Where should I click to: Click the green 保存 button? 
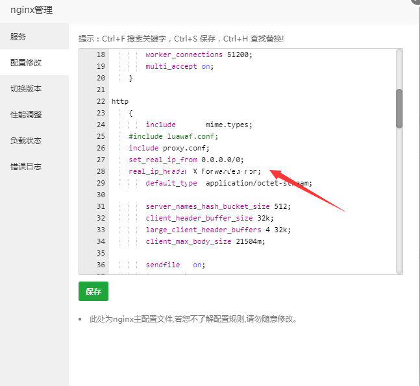[x=93, y=292]
